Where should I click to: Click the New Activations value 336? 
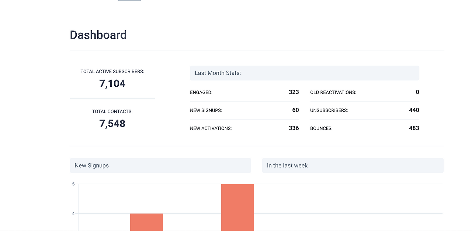294,128
